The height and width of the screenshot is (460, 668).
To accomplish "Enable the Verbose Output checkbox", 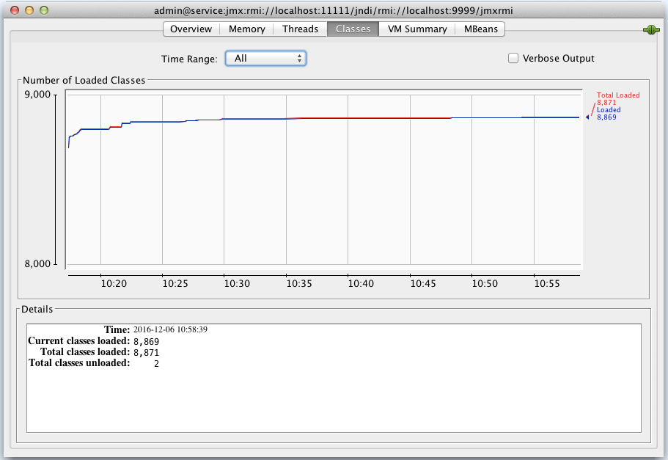I will (513, 58).
